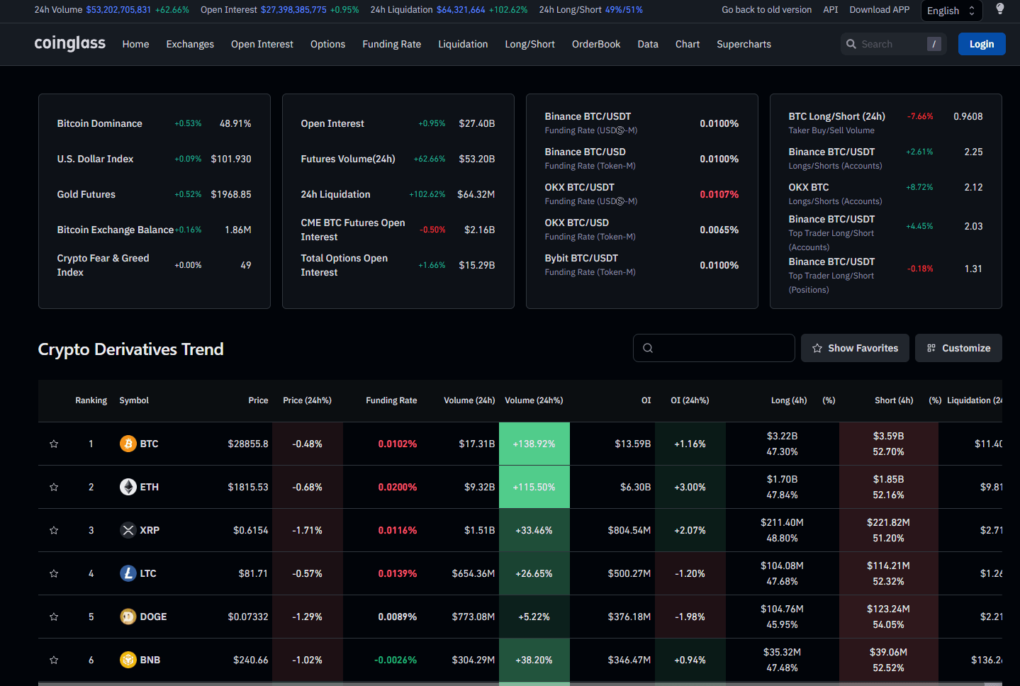Image resolution: width=1020 pixels, height=686 pixels.
Task: Click the DOGE coin icon
Action: point(128,617)
